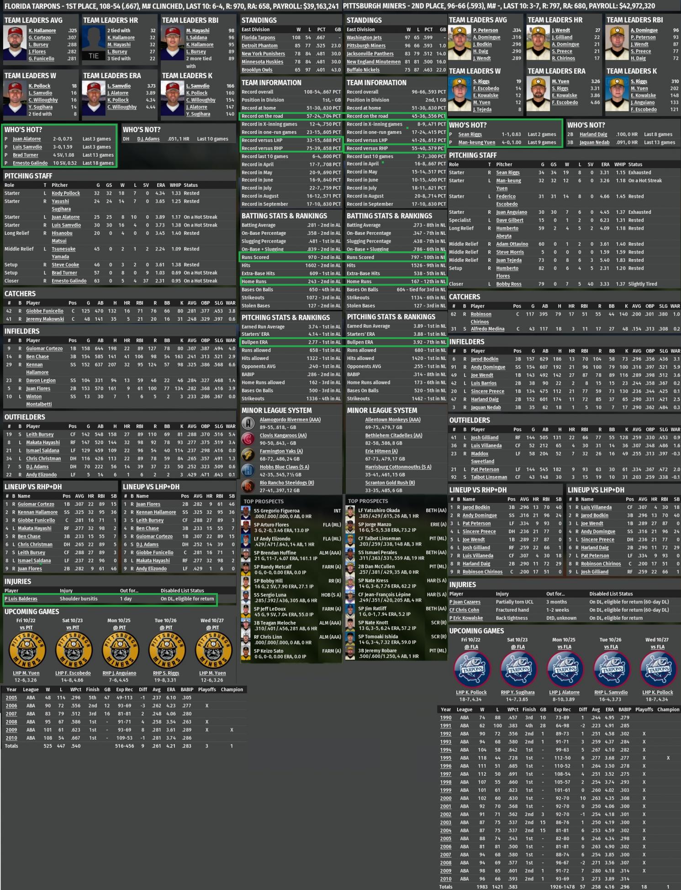This screenshot has height=890, width=681.
Task: Select Tarpons logo for Mon 10/25 game
Action: [x=564, y=669]
